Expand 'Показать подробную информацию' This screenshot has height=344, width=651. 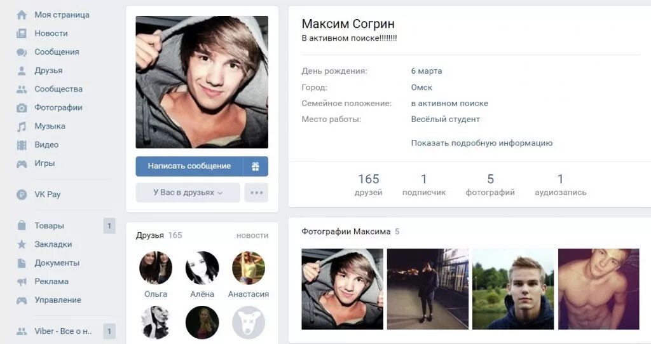482,143
